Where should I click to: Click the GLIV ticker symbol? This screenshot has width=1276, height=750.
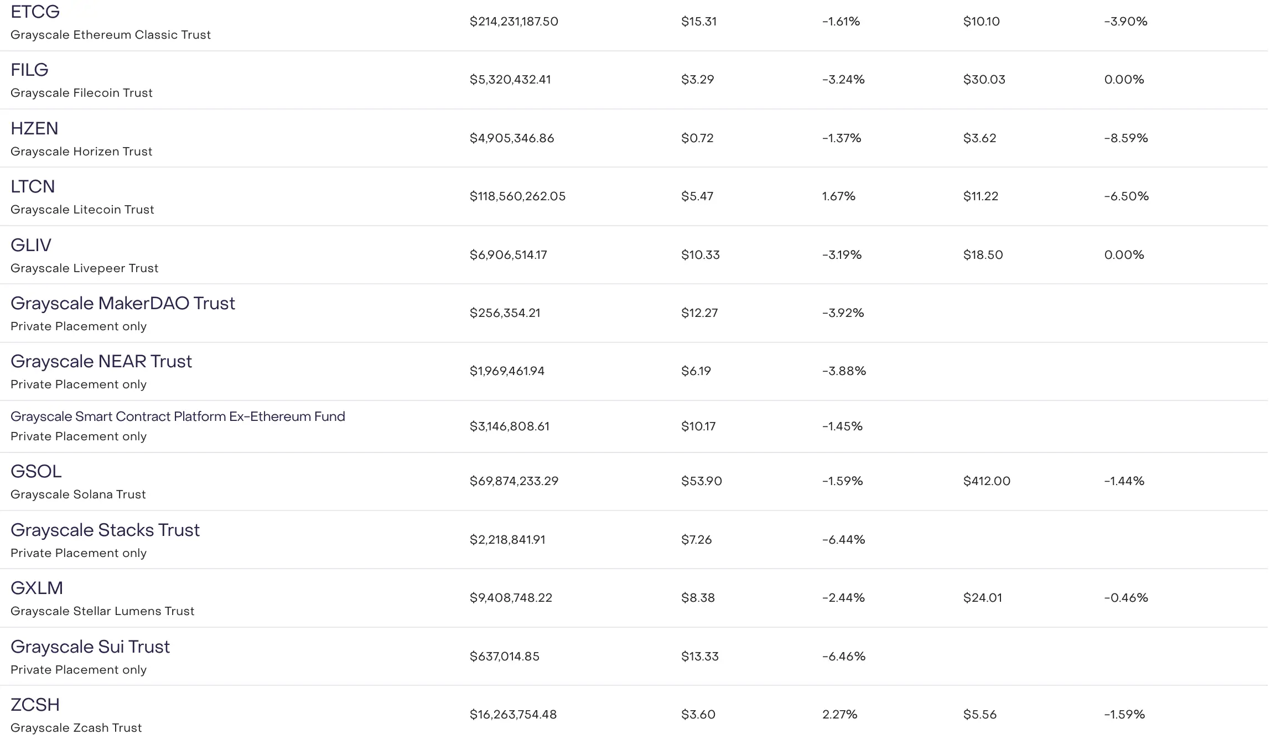[x=31, y=245]
